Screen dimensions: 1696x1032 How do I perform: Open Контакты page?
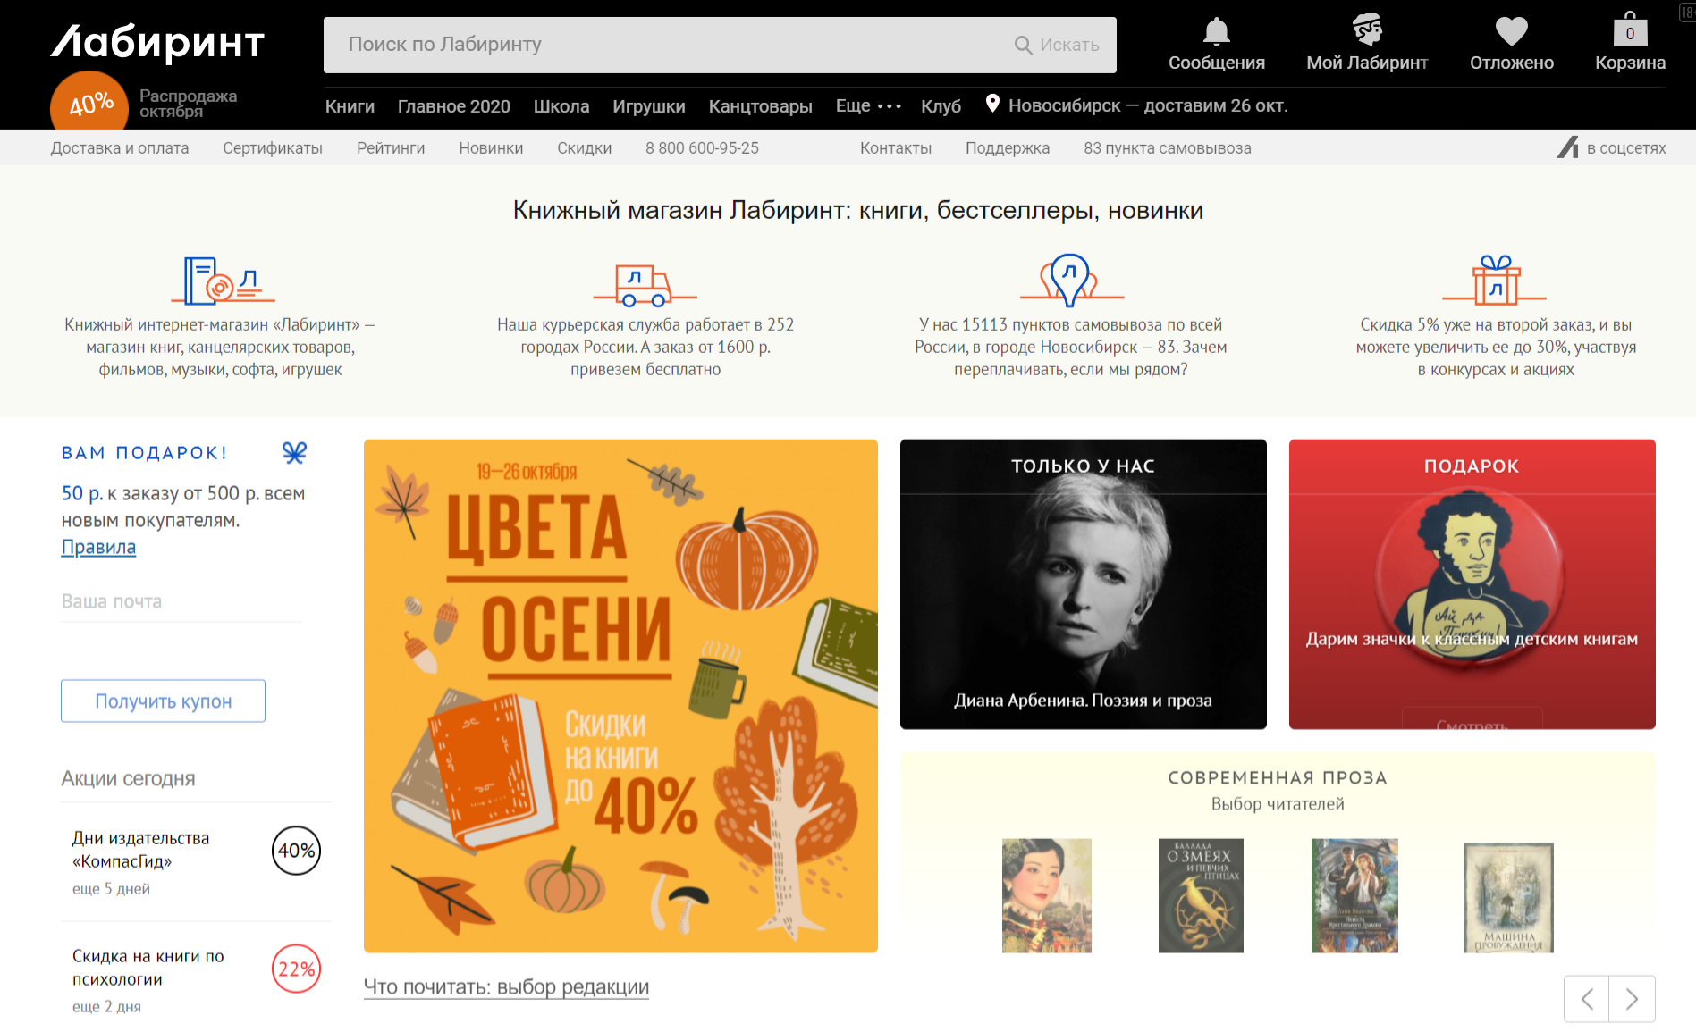(x=896, y=148)
